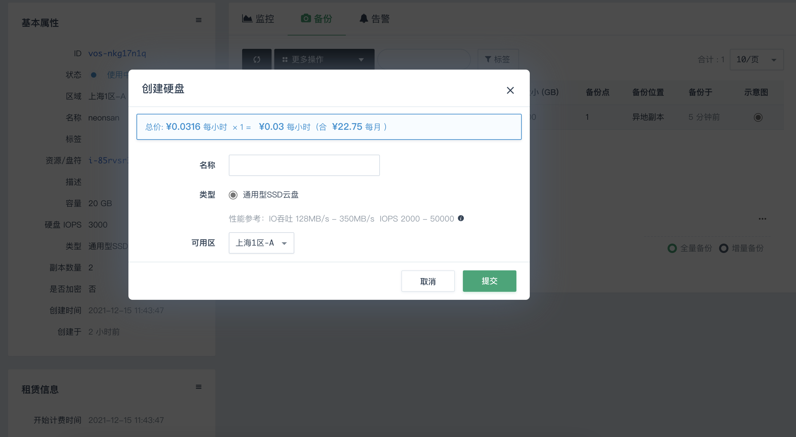This screenshot has height=437, width=796.
Task: Click the 硬盘 IOPS value 3000
Action: pos(98,225)
